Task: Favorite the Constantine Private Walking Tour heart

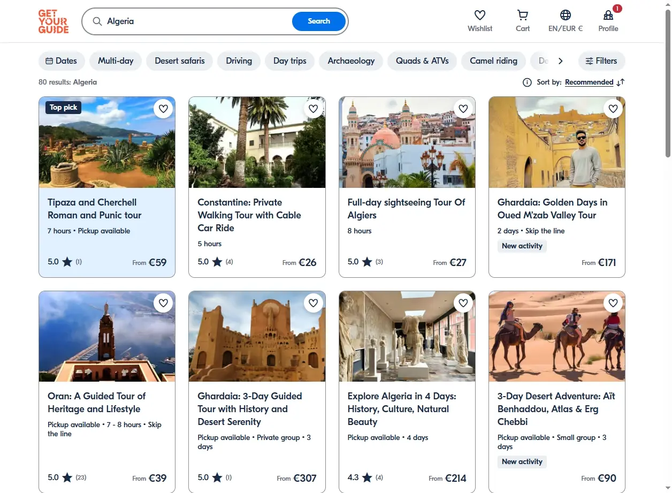Action: tap(314, 109)
